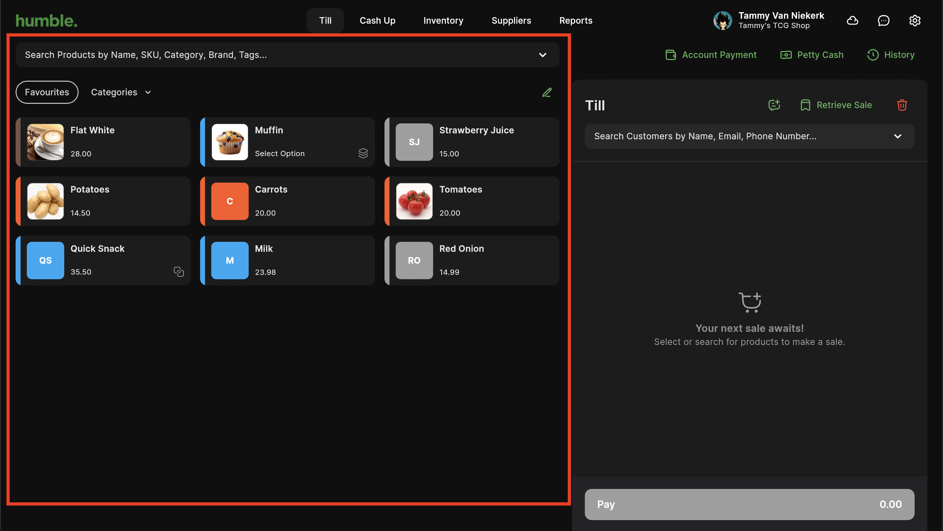
Task: Expand the product search dropdown arrow
Action: point(543,55)
